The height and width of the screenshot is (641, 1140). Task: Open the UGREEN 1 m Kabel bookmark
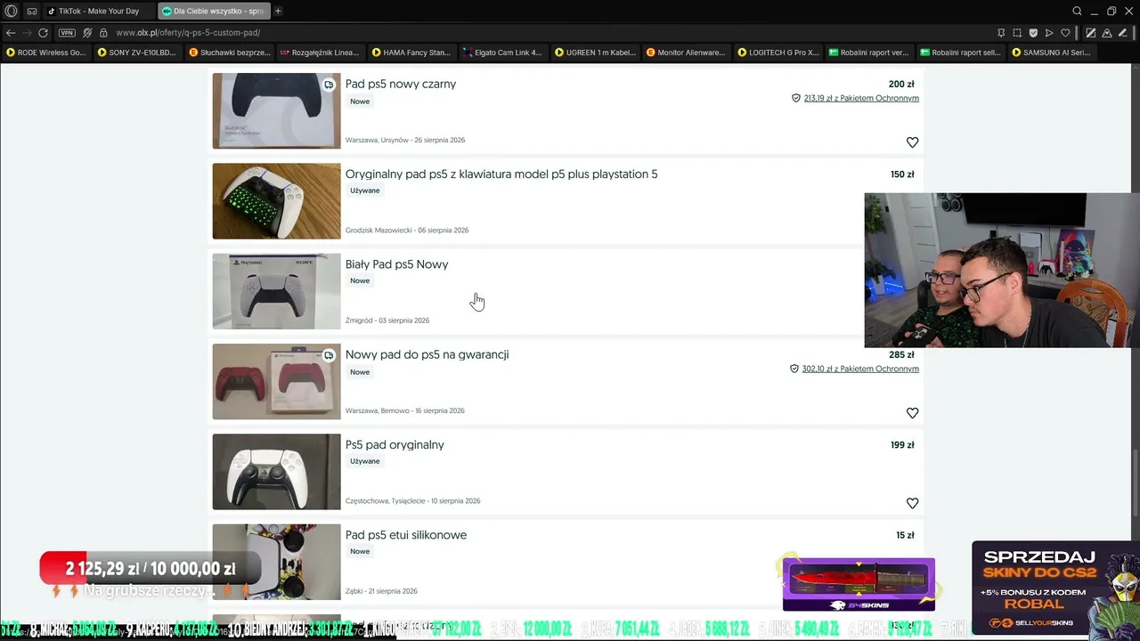[x=594, y=53]
